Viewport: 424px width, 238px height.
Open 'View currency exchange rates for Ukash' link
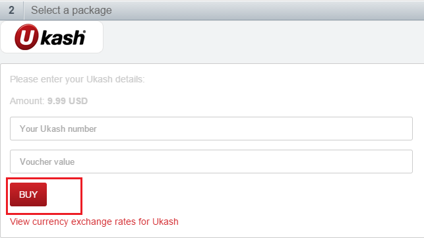coord(94,222)
